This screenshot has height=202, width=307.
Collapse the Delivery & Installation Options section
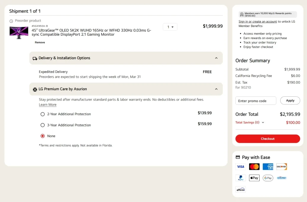216,58
